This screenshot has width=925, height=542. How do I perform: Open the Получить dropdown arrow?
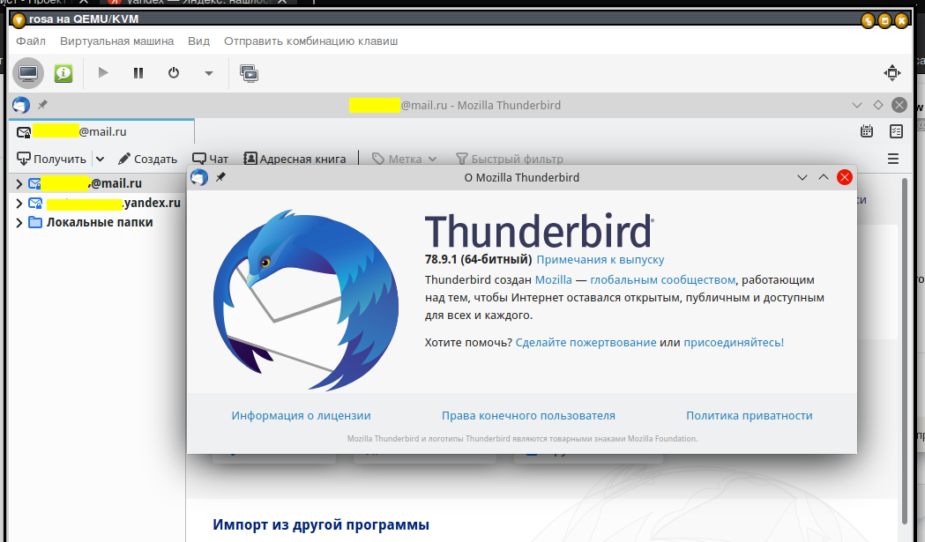click(x=100, y=159)
